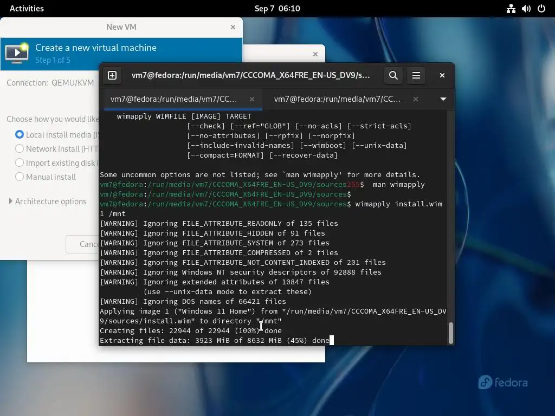This screenshot has height=416, width=555.
Task: Click the volume speaker icon in top bar
Action: (x=526, y=9)
